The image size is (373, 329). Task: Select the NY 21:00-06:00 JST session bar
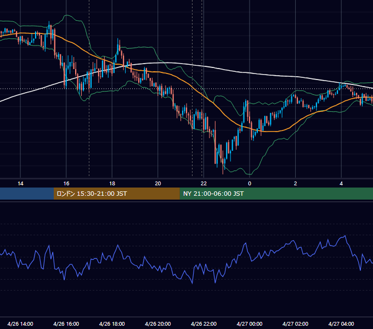[276, 194]
